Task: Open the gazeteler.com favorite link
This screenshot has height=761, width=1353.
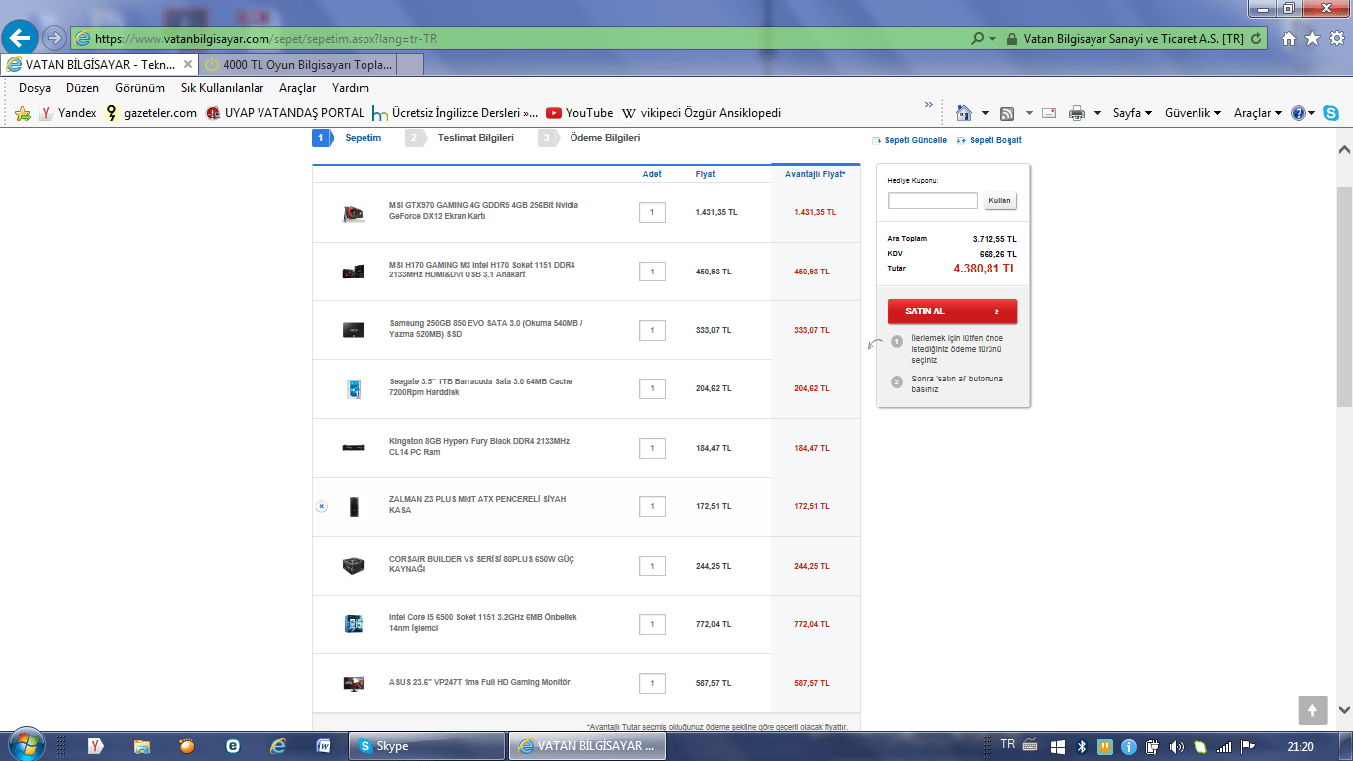Action: pyautogui.click(x=151, y=113)
